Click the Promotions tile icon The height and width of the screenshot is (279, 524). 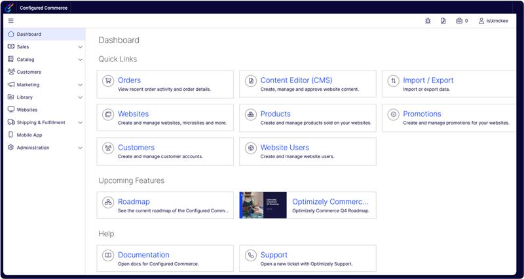pyautogui.click(x=393, y=115)
